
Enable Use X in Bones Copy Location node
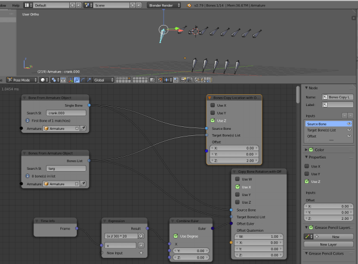tap(212, 105)
